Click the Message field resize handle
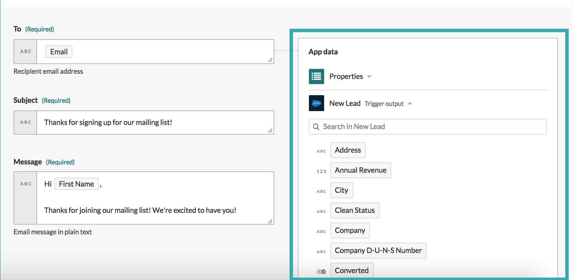Image resolution: width=577 pixels, height=280 pixels. tap(270, 221)
